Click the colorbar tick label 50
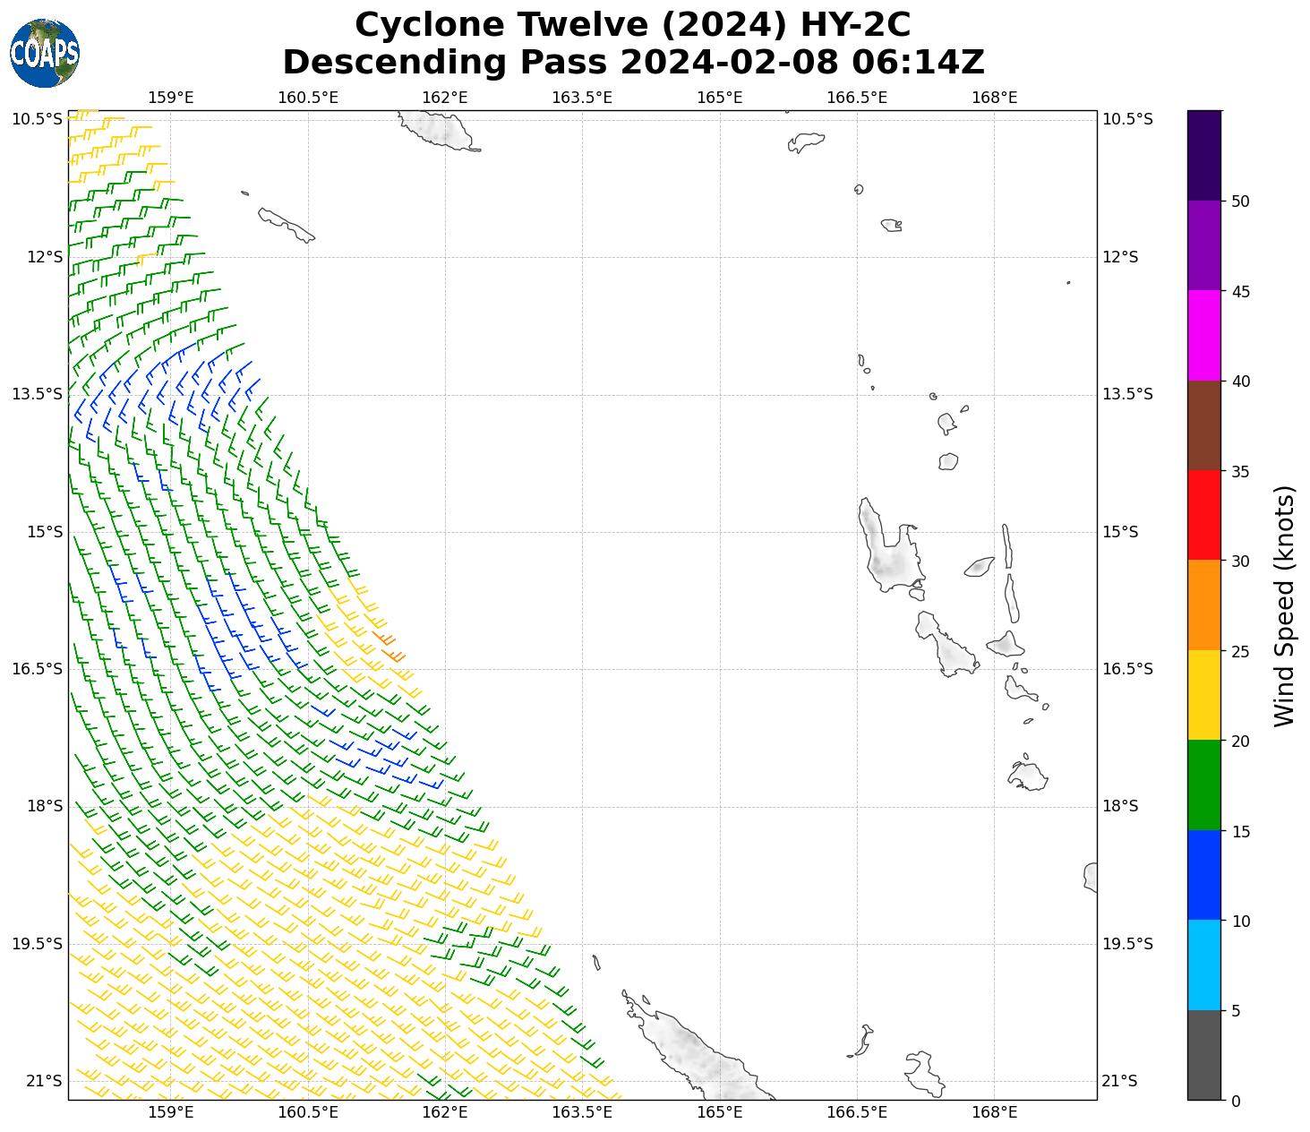1310x1132 pixels. 1240,202
